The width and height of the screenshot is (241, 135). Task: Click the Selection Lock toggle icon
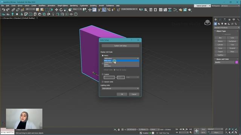(x=119, y=130)
